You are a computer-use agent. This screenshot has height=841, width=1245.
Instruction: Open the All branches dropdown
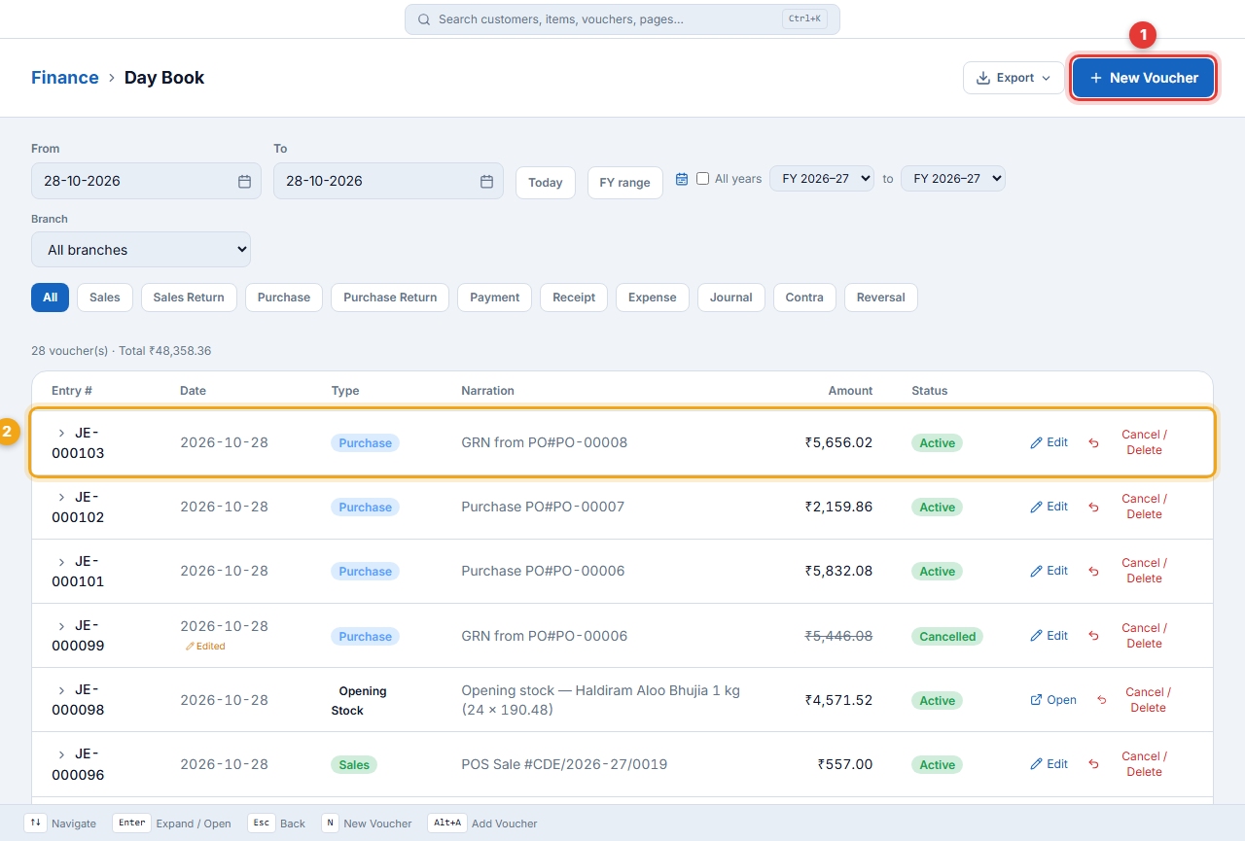141,250
